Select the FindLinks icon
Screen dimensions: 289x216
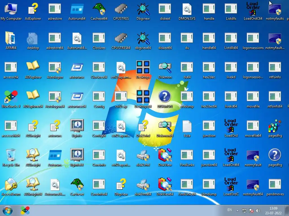[187, 157]
